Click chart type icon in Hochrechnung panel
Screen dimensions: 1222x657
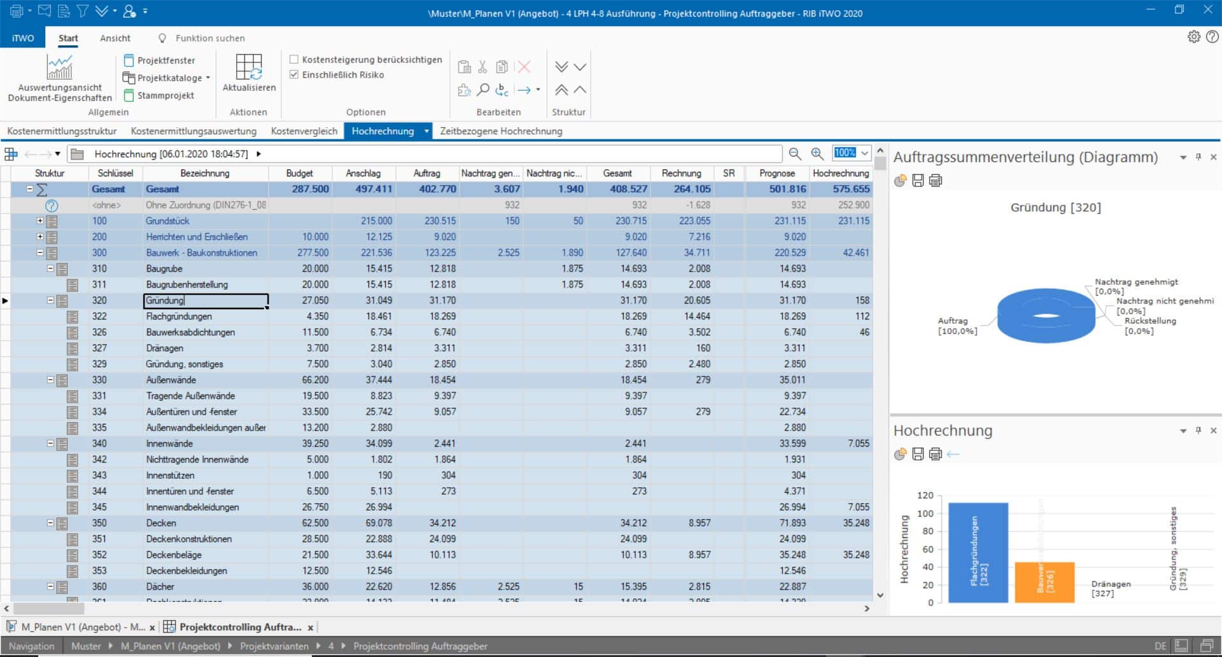pyautogui.click(x=900, y=454)
